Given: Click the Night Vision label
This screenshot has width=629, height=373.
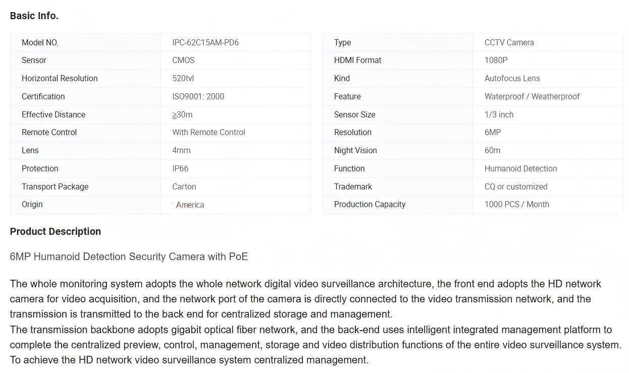Looking at the screenshot, I should pyautogui.click(x=355, y=150).
